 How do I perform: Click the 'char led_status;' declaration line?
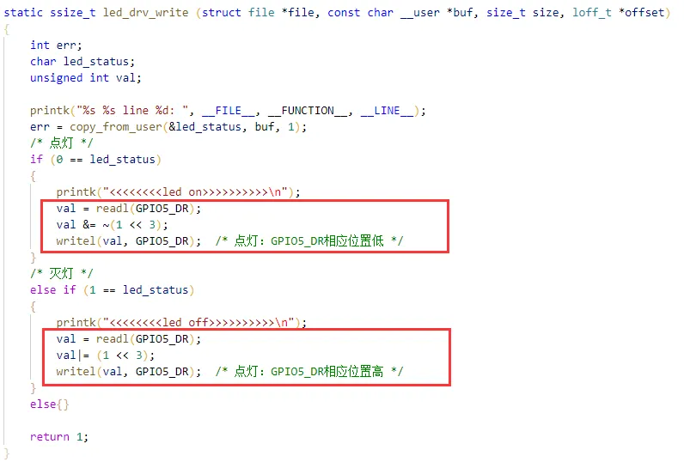(x=82, y=62)
